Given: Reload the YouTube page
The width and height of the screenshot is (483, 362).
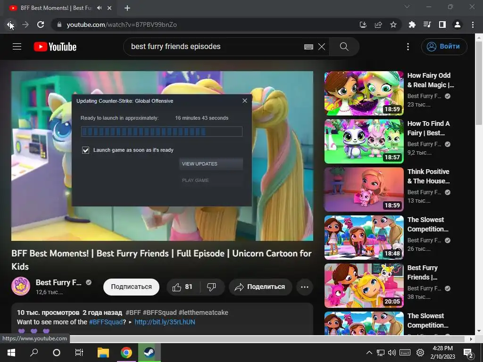Looking at the screenshot, I should pyautogui.click(x=41, y=25).
